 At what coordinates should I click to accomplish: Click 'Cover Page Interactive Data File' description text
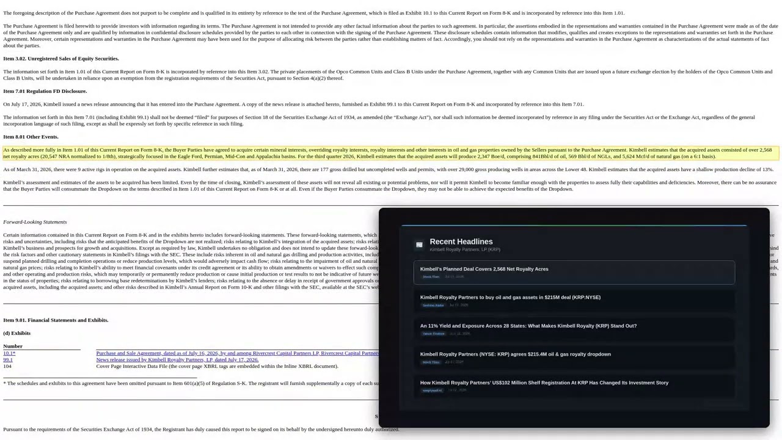[x=217, y=366]
